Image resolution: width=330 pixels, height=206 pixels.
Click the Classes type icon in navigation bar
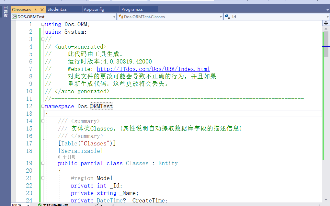[x=121, y=17]
